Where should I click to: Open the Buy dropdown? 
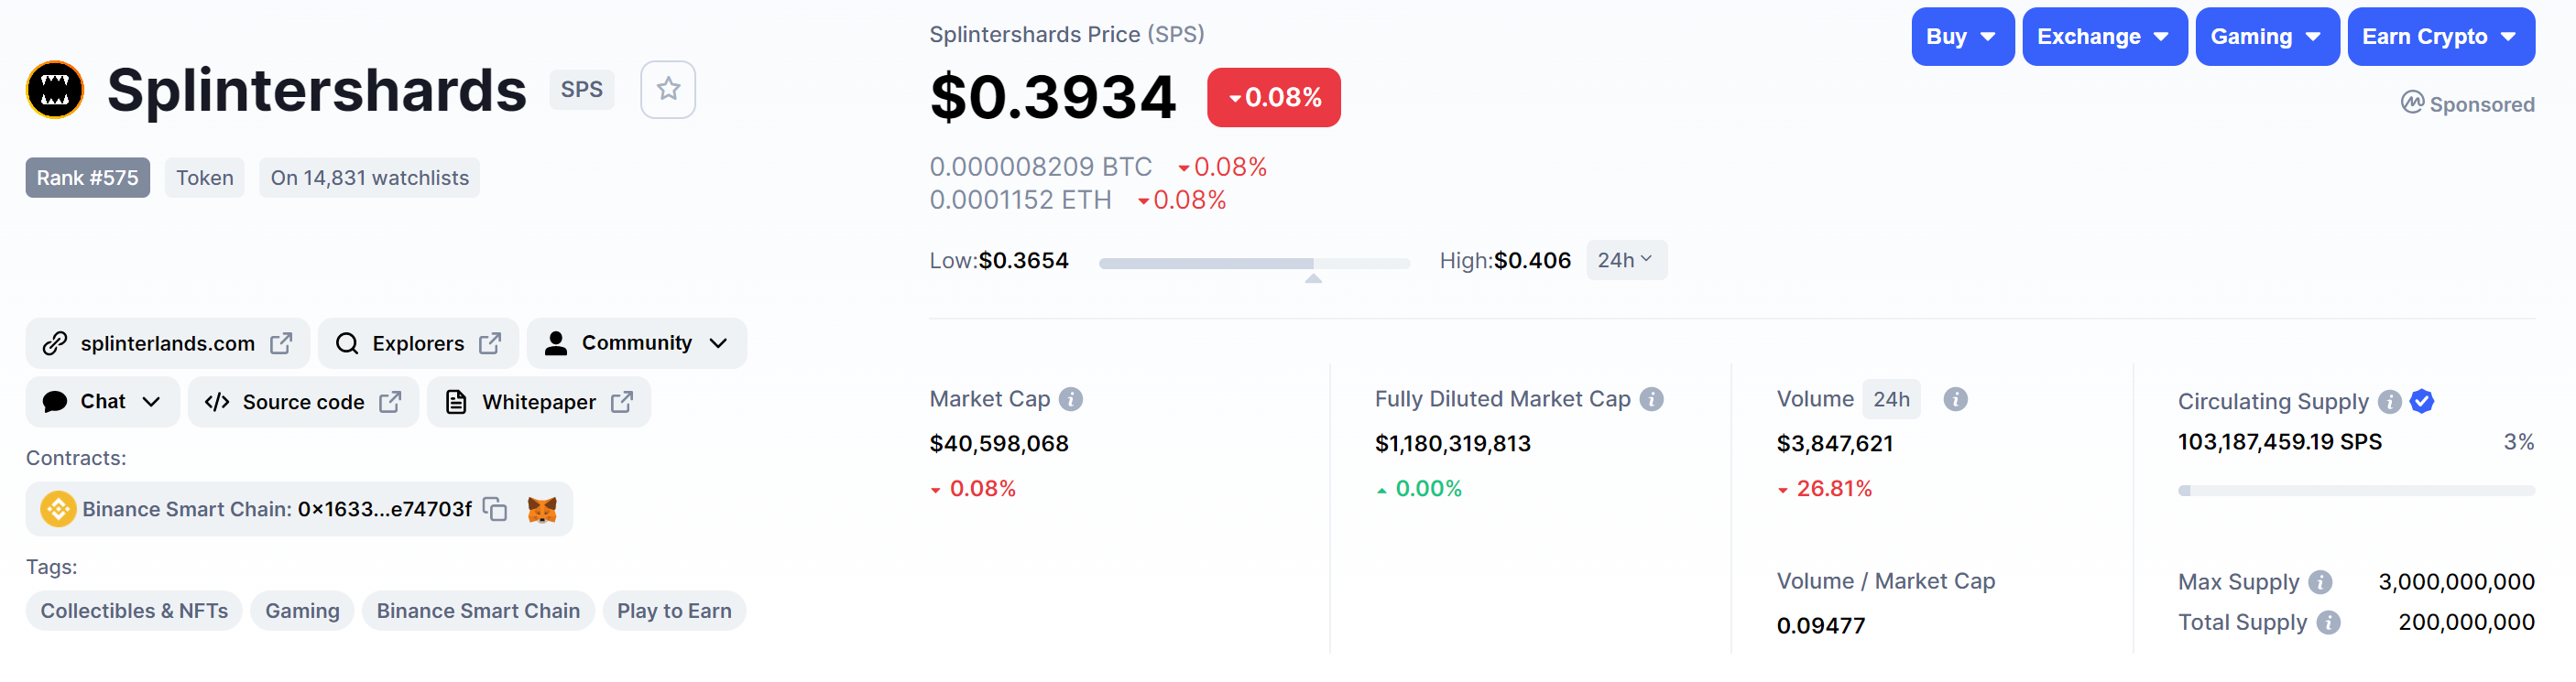coord(1962,37)
